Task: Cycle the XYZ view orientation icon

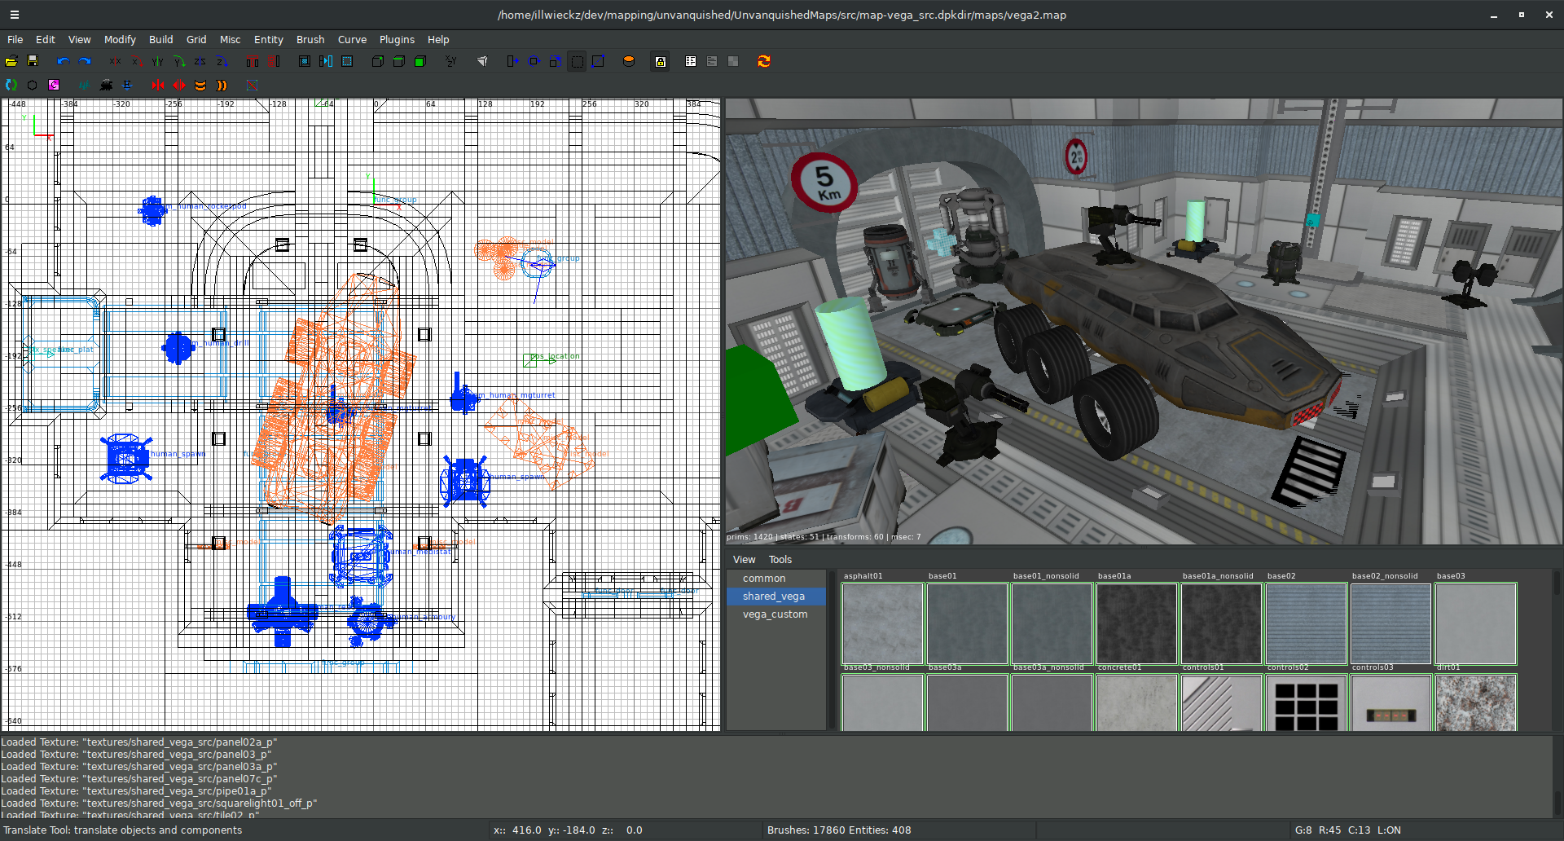Action: pos(450,61)
